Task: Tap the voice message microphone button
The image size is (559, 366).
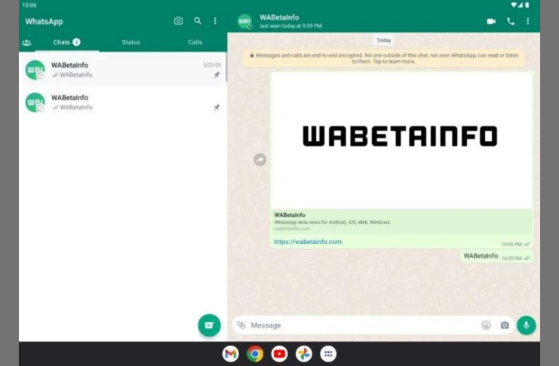Action: coord(527,325)
